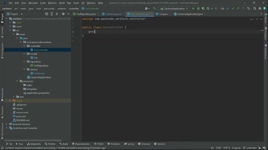
Task: Open Bookmarks sidebar button
Action: [2, 95]
